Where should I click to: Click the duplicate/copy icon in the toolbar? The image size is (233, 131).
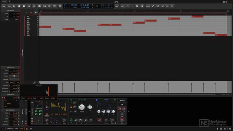(137, 6)
